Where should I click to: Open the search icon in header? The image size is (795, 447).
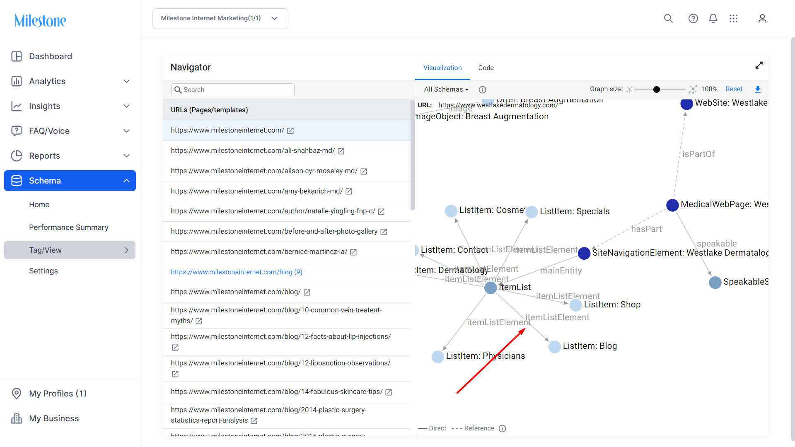point(668,19)
